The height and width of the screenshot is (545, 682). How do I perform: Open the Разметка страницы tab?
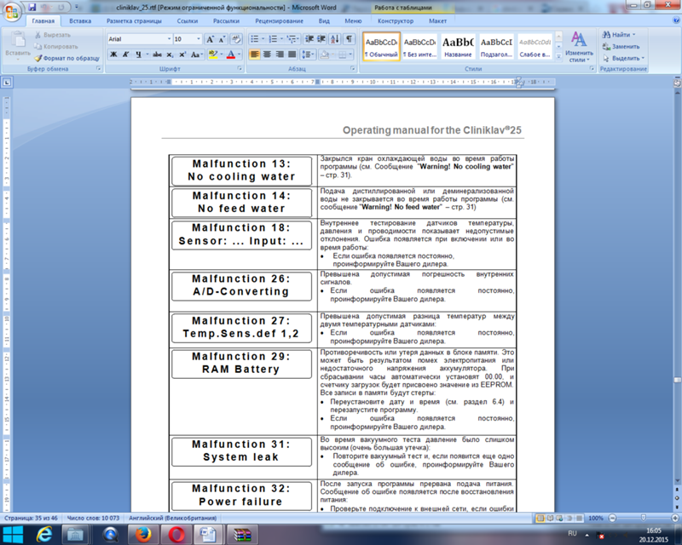(x=134, y=20)
